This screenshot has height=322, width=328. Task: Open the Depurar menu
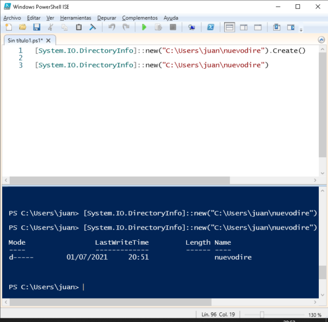point(106,18)
